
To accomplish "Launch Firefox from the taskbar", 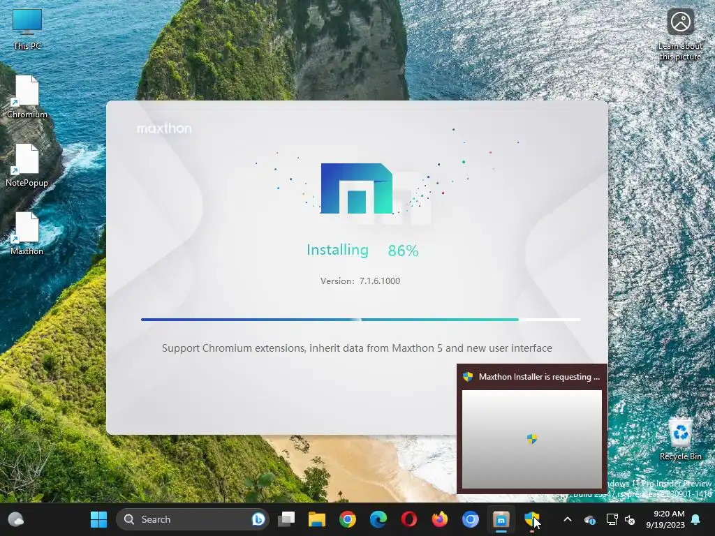I will coord(440,519).
